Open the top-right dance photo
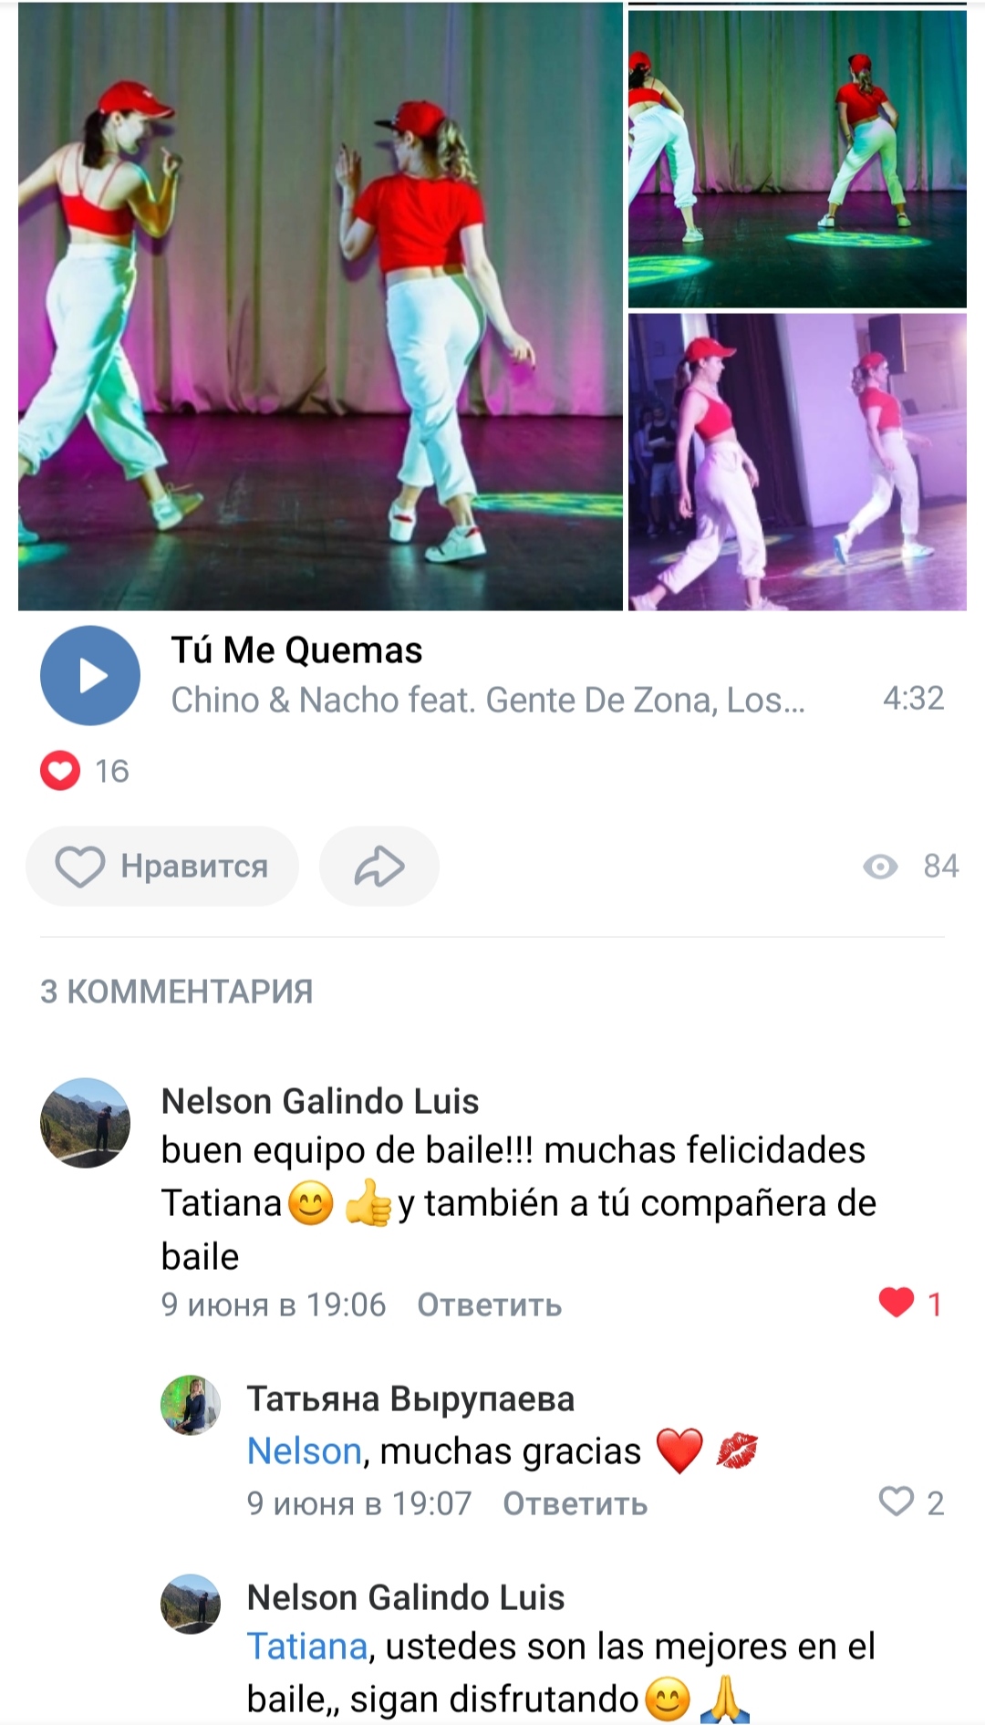This screenshot has height=1725, width=985. [797, 159]
